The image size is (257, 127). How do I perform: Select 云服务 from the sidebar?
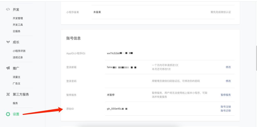(17, 31)
